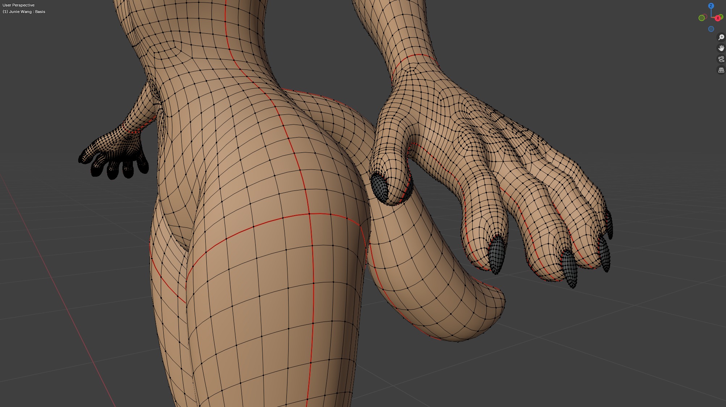Toggle the camera view button
This screenshot has width=726, height=407.
point(721,59)
